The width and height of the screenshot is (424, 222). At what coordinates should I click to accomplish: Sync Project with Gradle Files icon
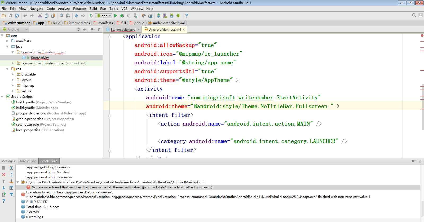(x=158, y=16)
